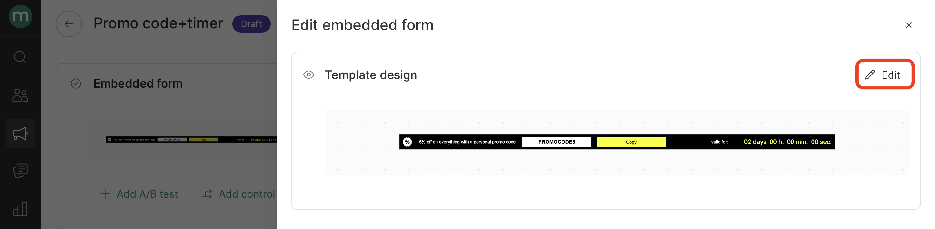The image size is (935, 229).
Task: Select the campaigns megaphone sidebar icon
Action: tap(20, 133)
